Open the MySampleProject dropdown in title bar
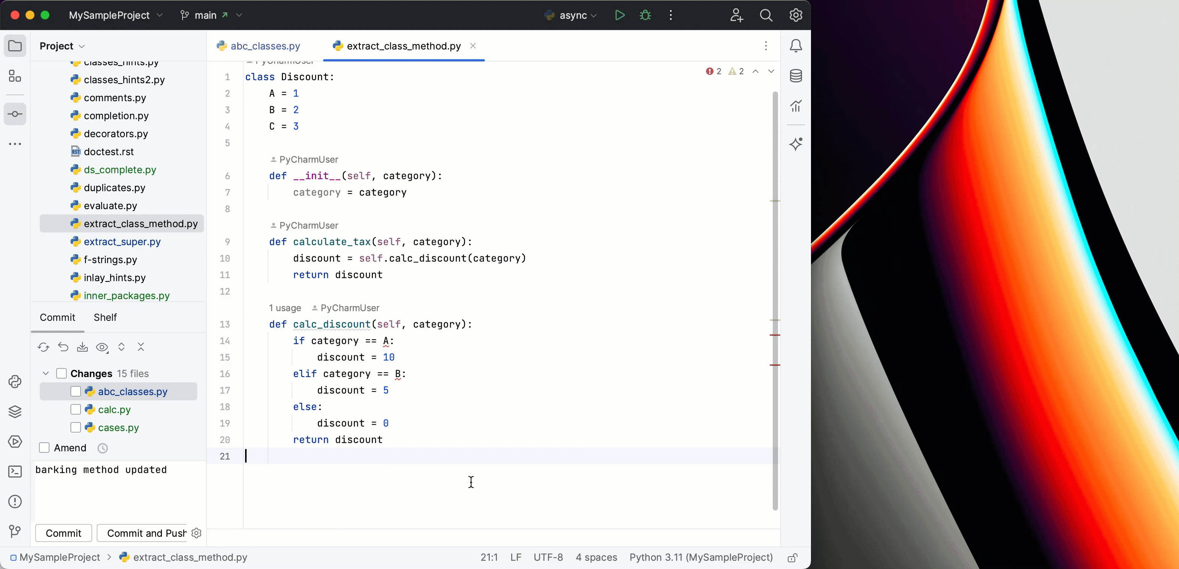The image size is (1179, 569). pos(116,15)
